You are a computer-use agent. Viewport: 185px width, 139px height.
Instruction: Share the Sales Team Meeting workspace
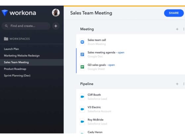(174, 13)
